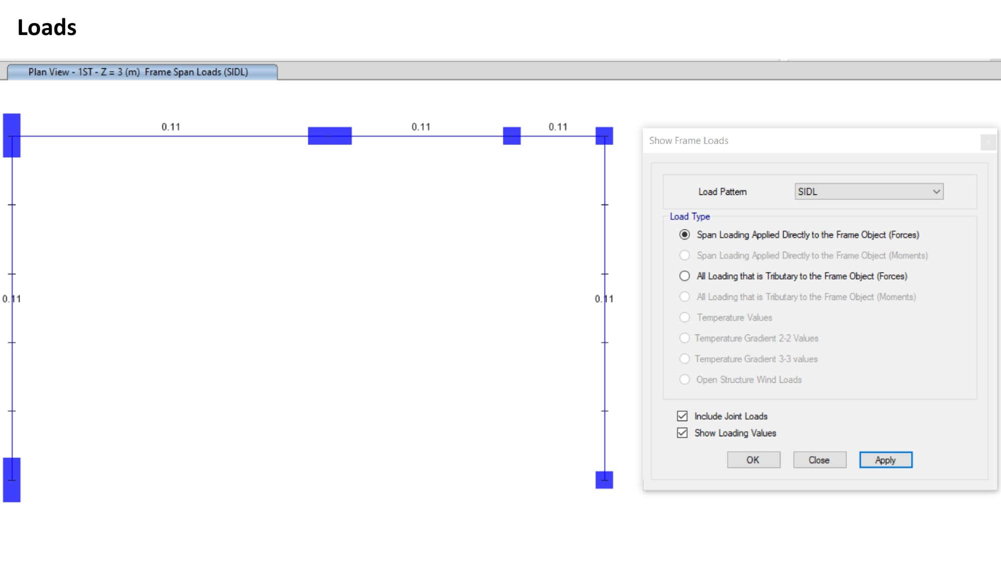Click the bottom-right column square
Viewport: 1001px width, 563px height.
coord(604,479)
